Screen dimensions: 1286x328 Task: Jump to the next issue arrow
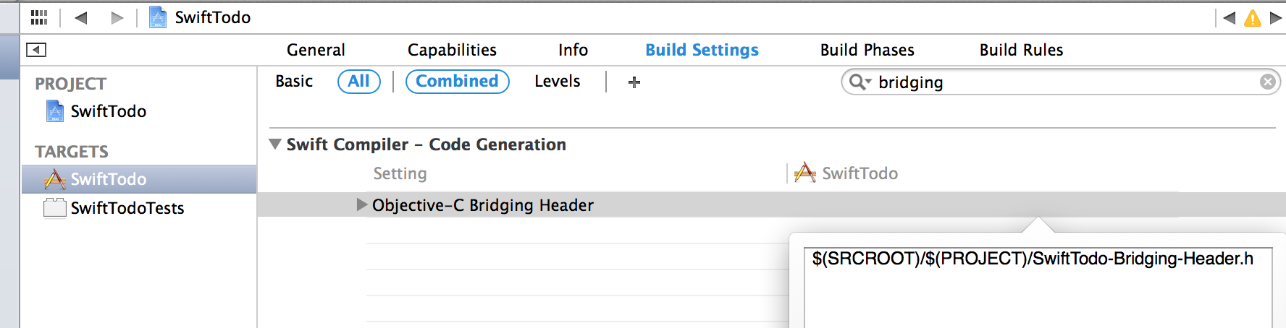tap(1276, 18)
